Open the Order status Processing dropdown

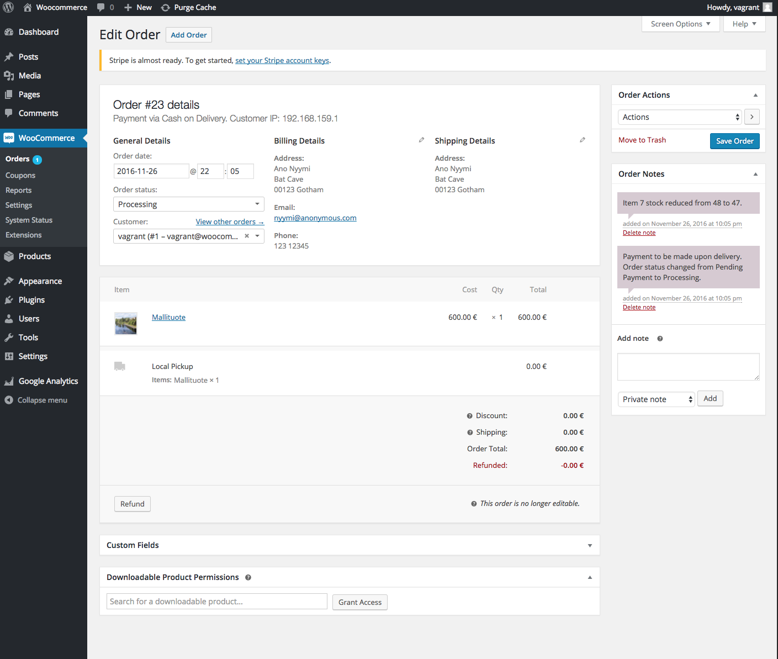click(189, 204)
